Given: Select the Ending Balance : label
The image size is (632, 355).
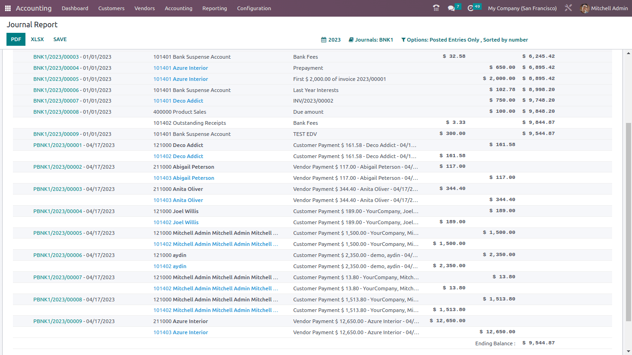Looking at the screenshot, I should click(495, 343).
